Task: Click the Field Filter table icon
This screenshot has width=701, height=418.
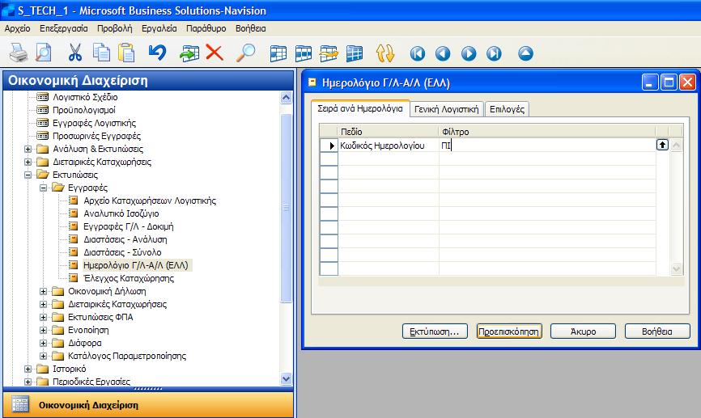Action: tap(278, 53)
